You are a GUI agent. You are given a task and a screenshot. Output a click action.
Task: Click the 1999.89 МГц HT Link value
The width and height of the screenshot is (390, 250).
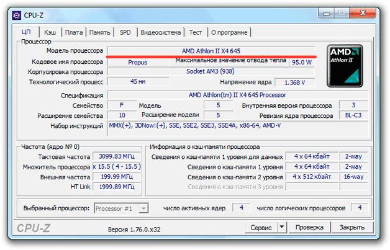coord(117,187)
